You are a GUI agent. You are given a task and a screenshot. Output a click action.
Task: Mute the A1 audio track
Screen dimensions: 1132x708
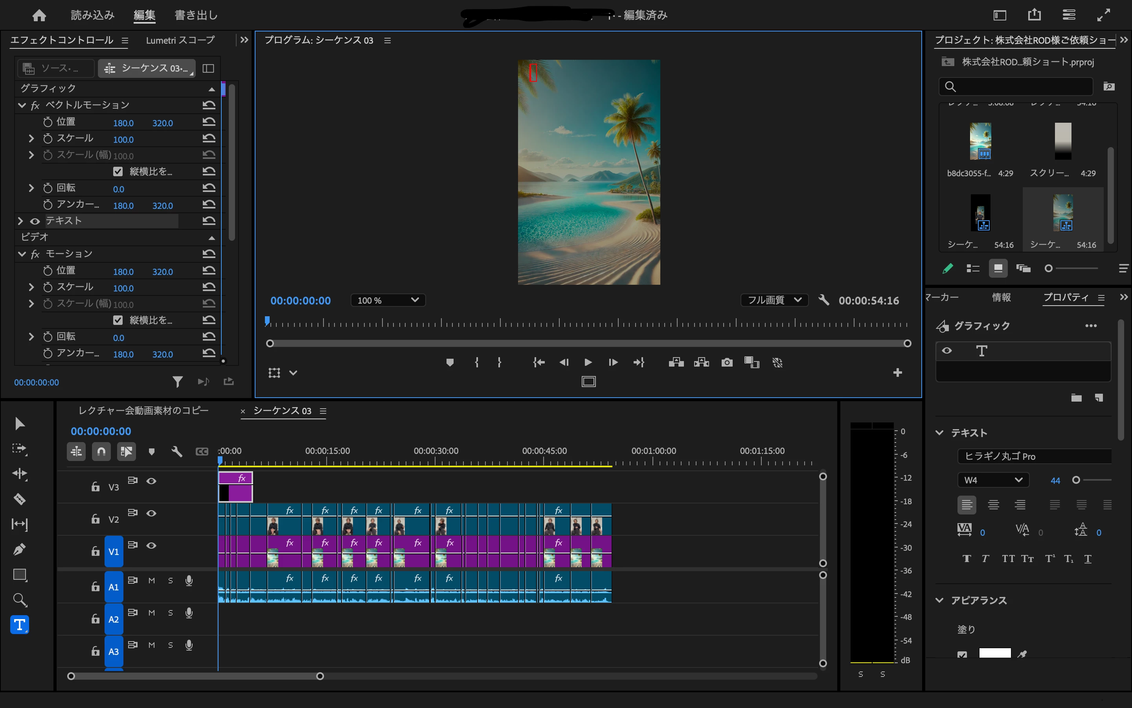[x=152, y=581]
